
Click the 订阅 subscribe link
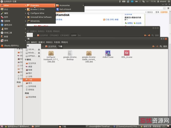click(x=107, y=20)
